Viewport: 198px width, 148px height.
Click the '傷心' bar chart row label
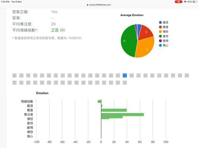pyautogui.click(x=30, y=136)
